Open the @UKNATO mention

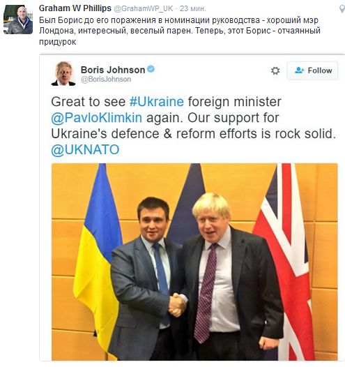click(85, 150)
